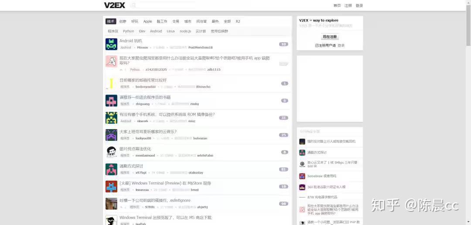Image resolution: width=471 pixels, height=225 pixels.
Task: Click the avatar beside Windows Terminal 出预览版了
Action: click(x=112, y=220)
